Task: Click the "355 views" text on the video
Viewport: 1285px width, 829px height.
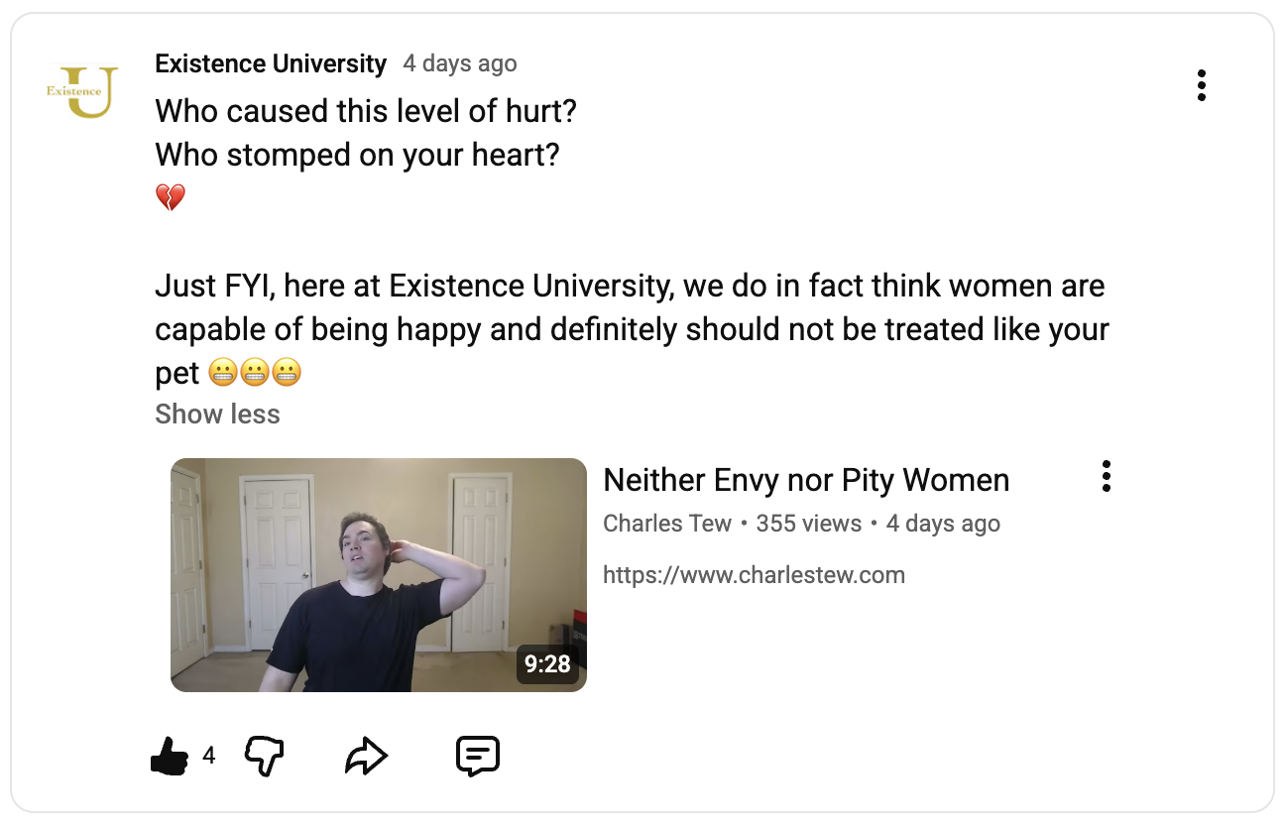Action: pos(808,524)
